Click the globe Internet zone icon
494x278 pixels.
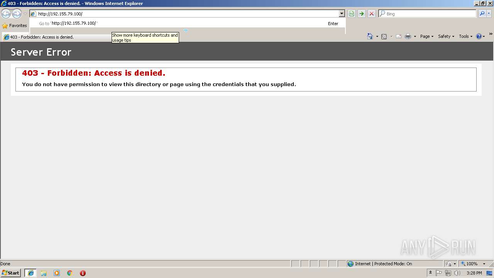350,264
